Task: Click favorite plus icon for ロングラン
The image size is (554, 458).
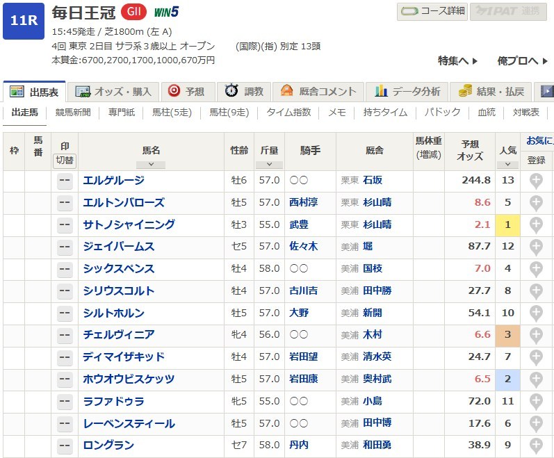Action: click(536, 445)
